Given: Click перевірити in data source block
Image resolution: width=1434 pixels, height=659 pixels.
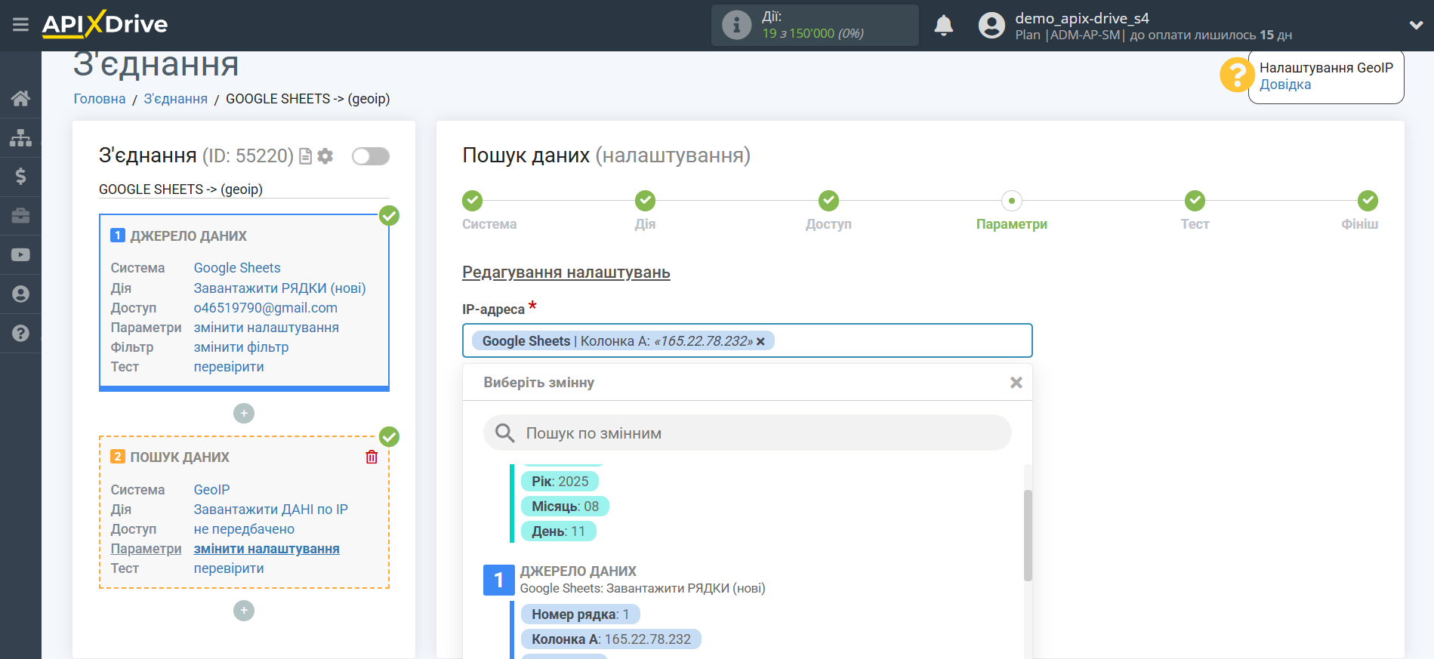Looking at the screenshot, I should click(229, 367).
